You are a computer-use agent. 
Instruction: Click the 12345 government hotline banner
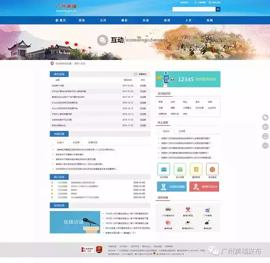coord(188,79)
